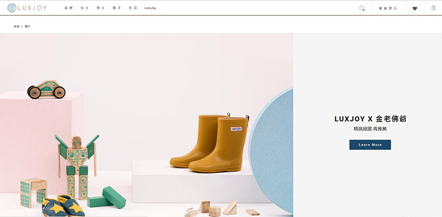
Task: Click 親子 in the breadcrumb
Action: tap(27, 26)
